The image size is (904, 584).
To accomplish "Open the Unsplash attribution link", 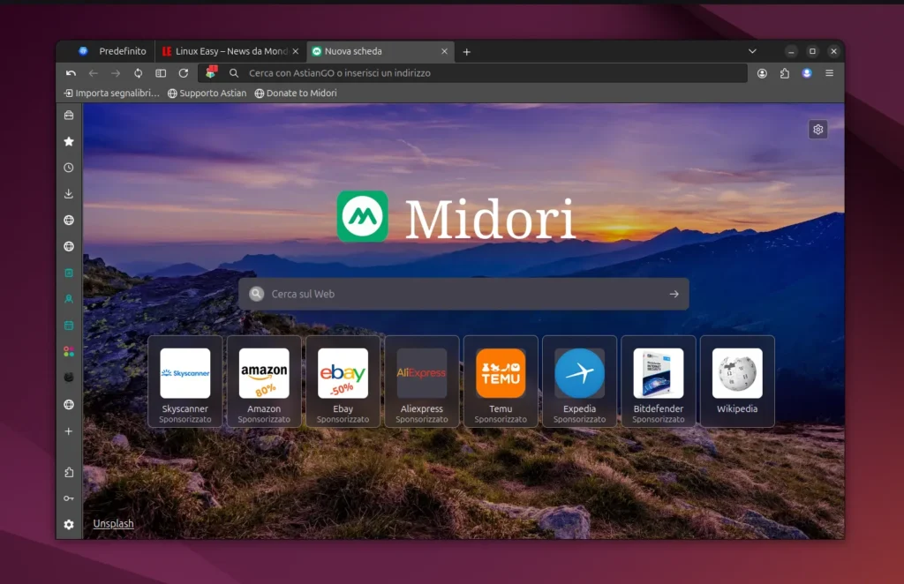I will point(113,523).
